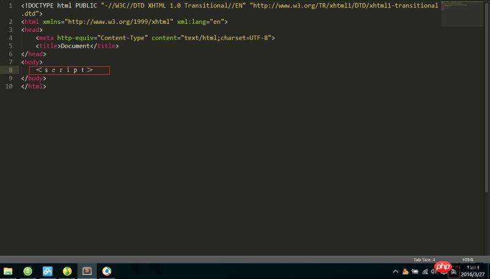Show hidden system tray icons chevron
Screen dimensions: 490x279
pos(396,272)
